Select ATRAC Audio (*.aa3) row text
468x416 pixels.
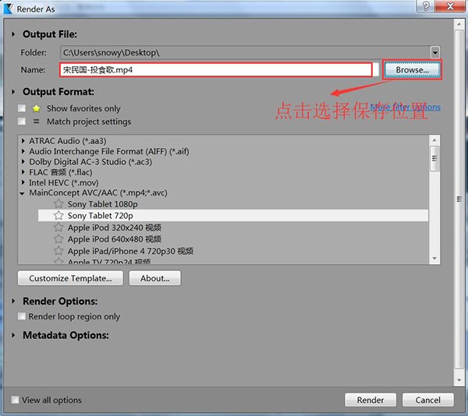[x=67, y=141]
